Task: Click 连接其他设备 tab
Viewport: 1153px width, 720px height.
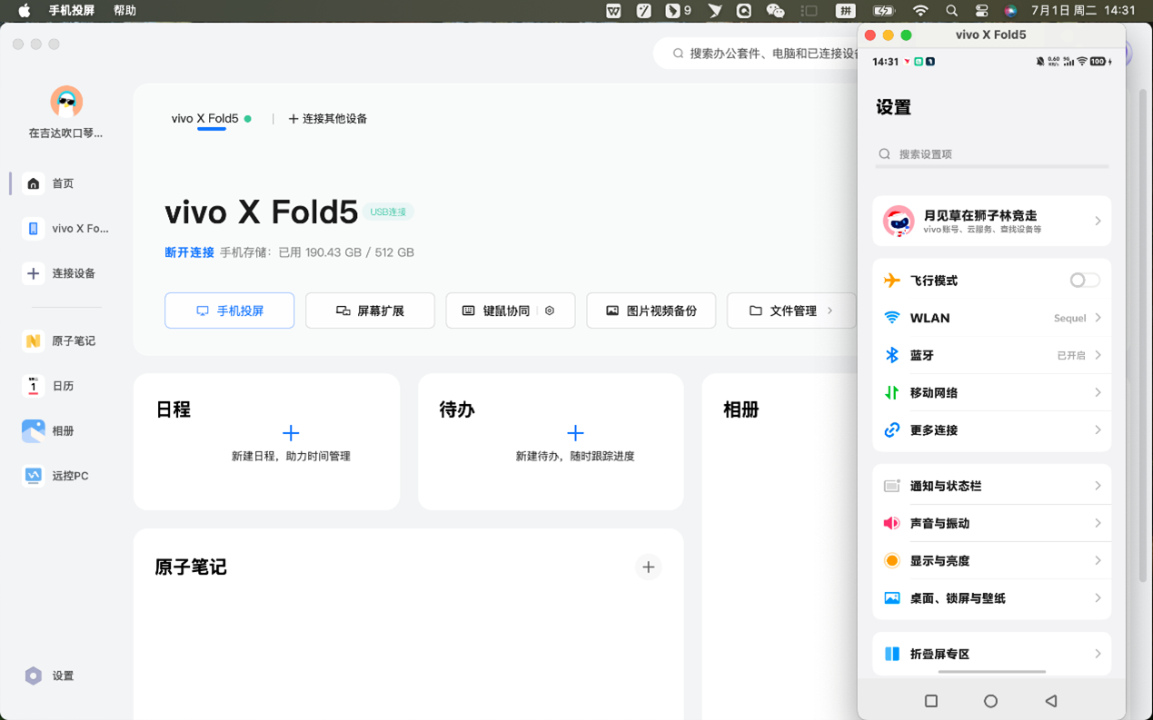Action: coord(328,119)
